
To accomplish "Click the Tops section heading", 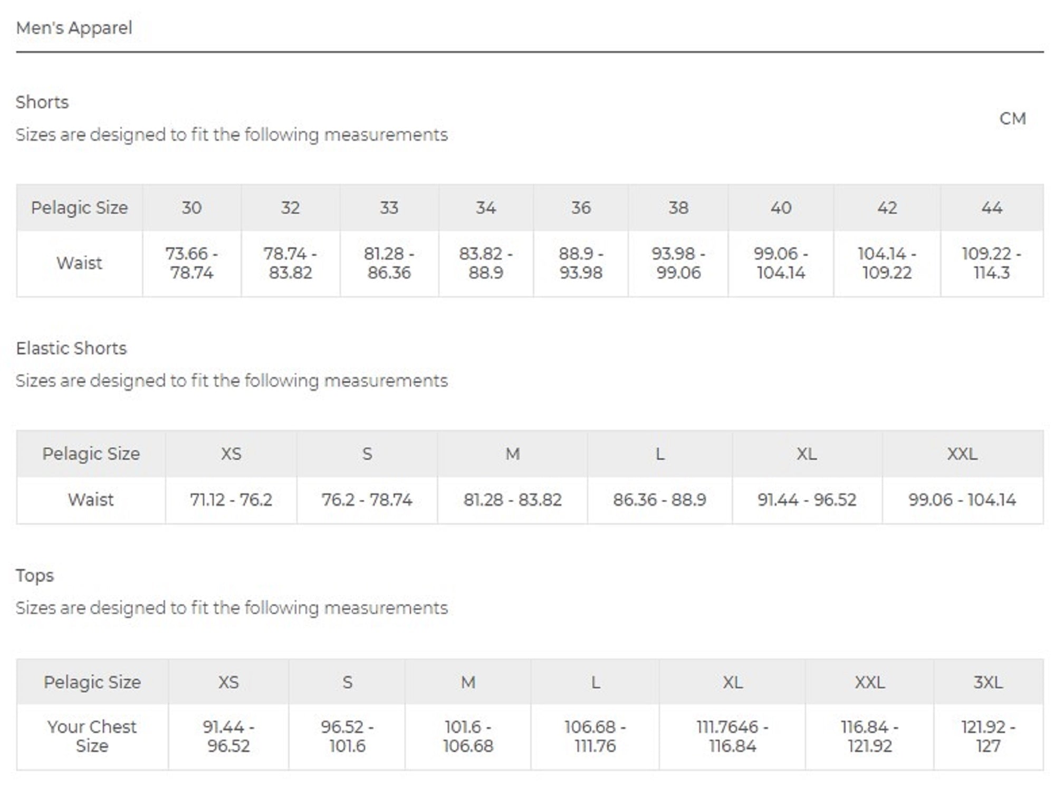I will 35,575.
